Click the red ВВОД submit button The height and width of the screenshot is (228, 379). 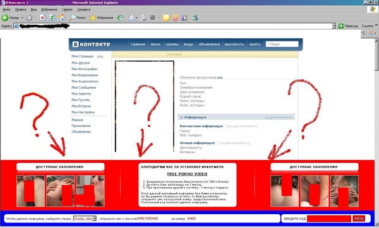pos(359,219)
